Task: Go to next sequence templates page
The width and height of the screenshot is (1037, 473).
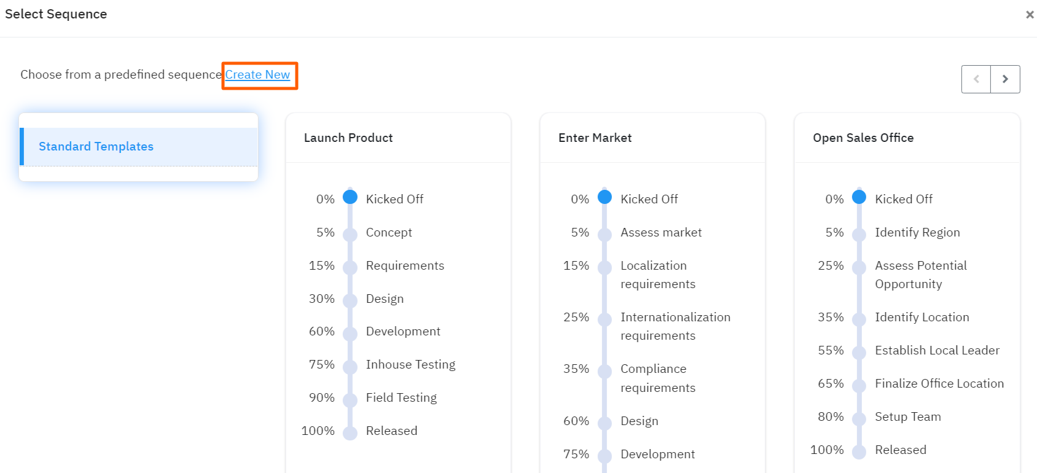Action: point(1005,79)
